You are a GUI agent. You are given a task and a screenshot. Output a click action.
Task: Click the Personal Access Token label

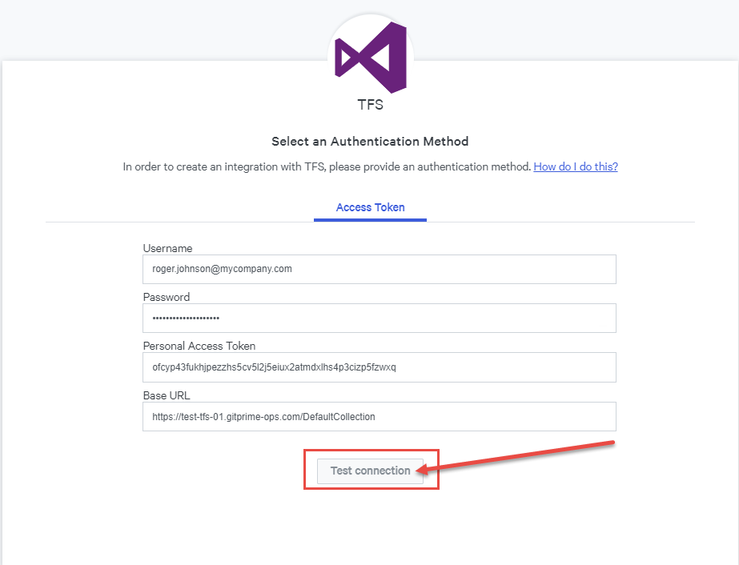pos(199,346)
